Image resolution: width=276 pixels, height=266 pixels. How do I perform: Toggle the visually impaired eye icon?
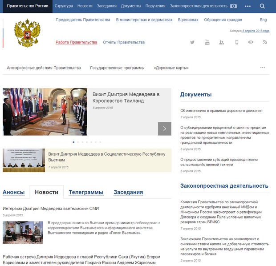251,42
